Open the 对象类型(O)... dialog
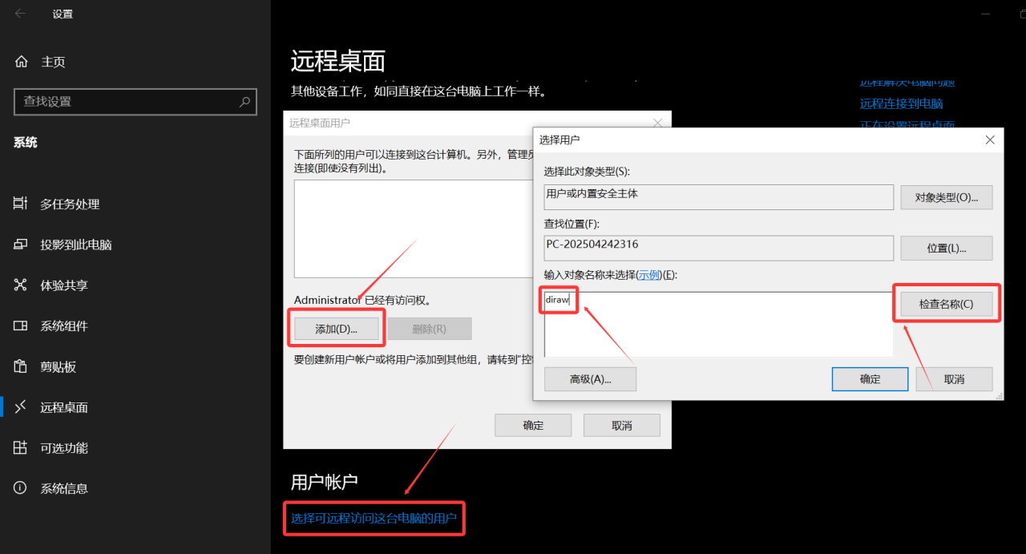This screenshot has width=1026, height=554. [x=946, y=197]
